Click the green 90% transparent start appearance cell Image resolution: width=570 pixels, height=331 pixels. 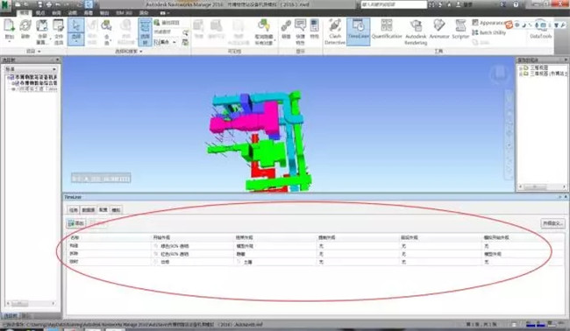(192, 246)
